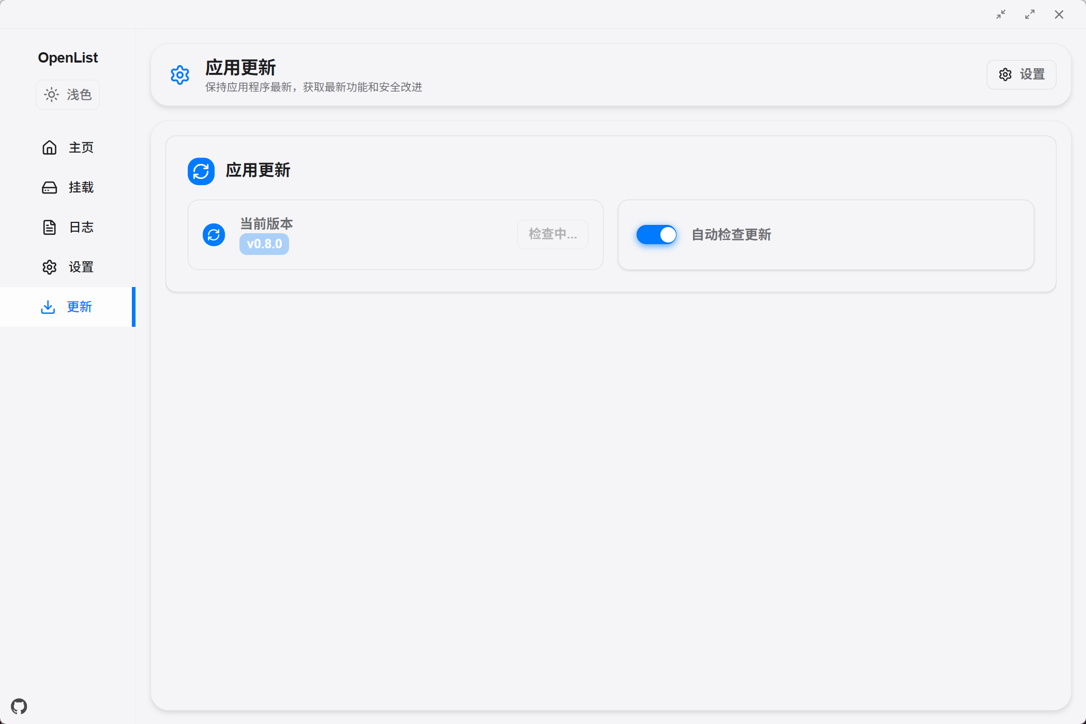The image size is (1086, 724).
Task: Click the window expand arrows icon
Action: [1030, 14]
